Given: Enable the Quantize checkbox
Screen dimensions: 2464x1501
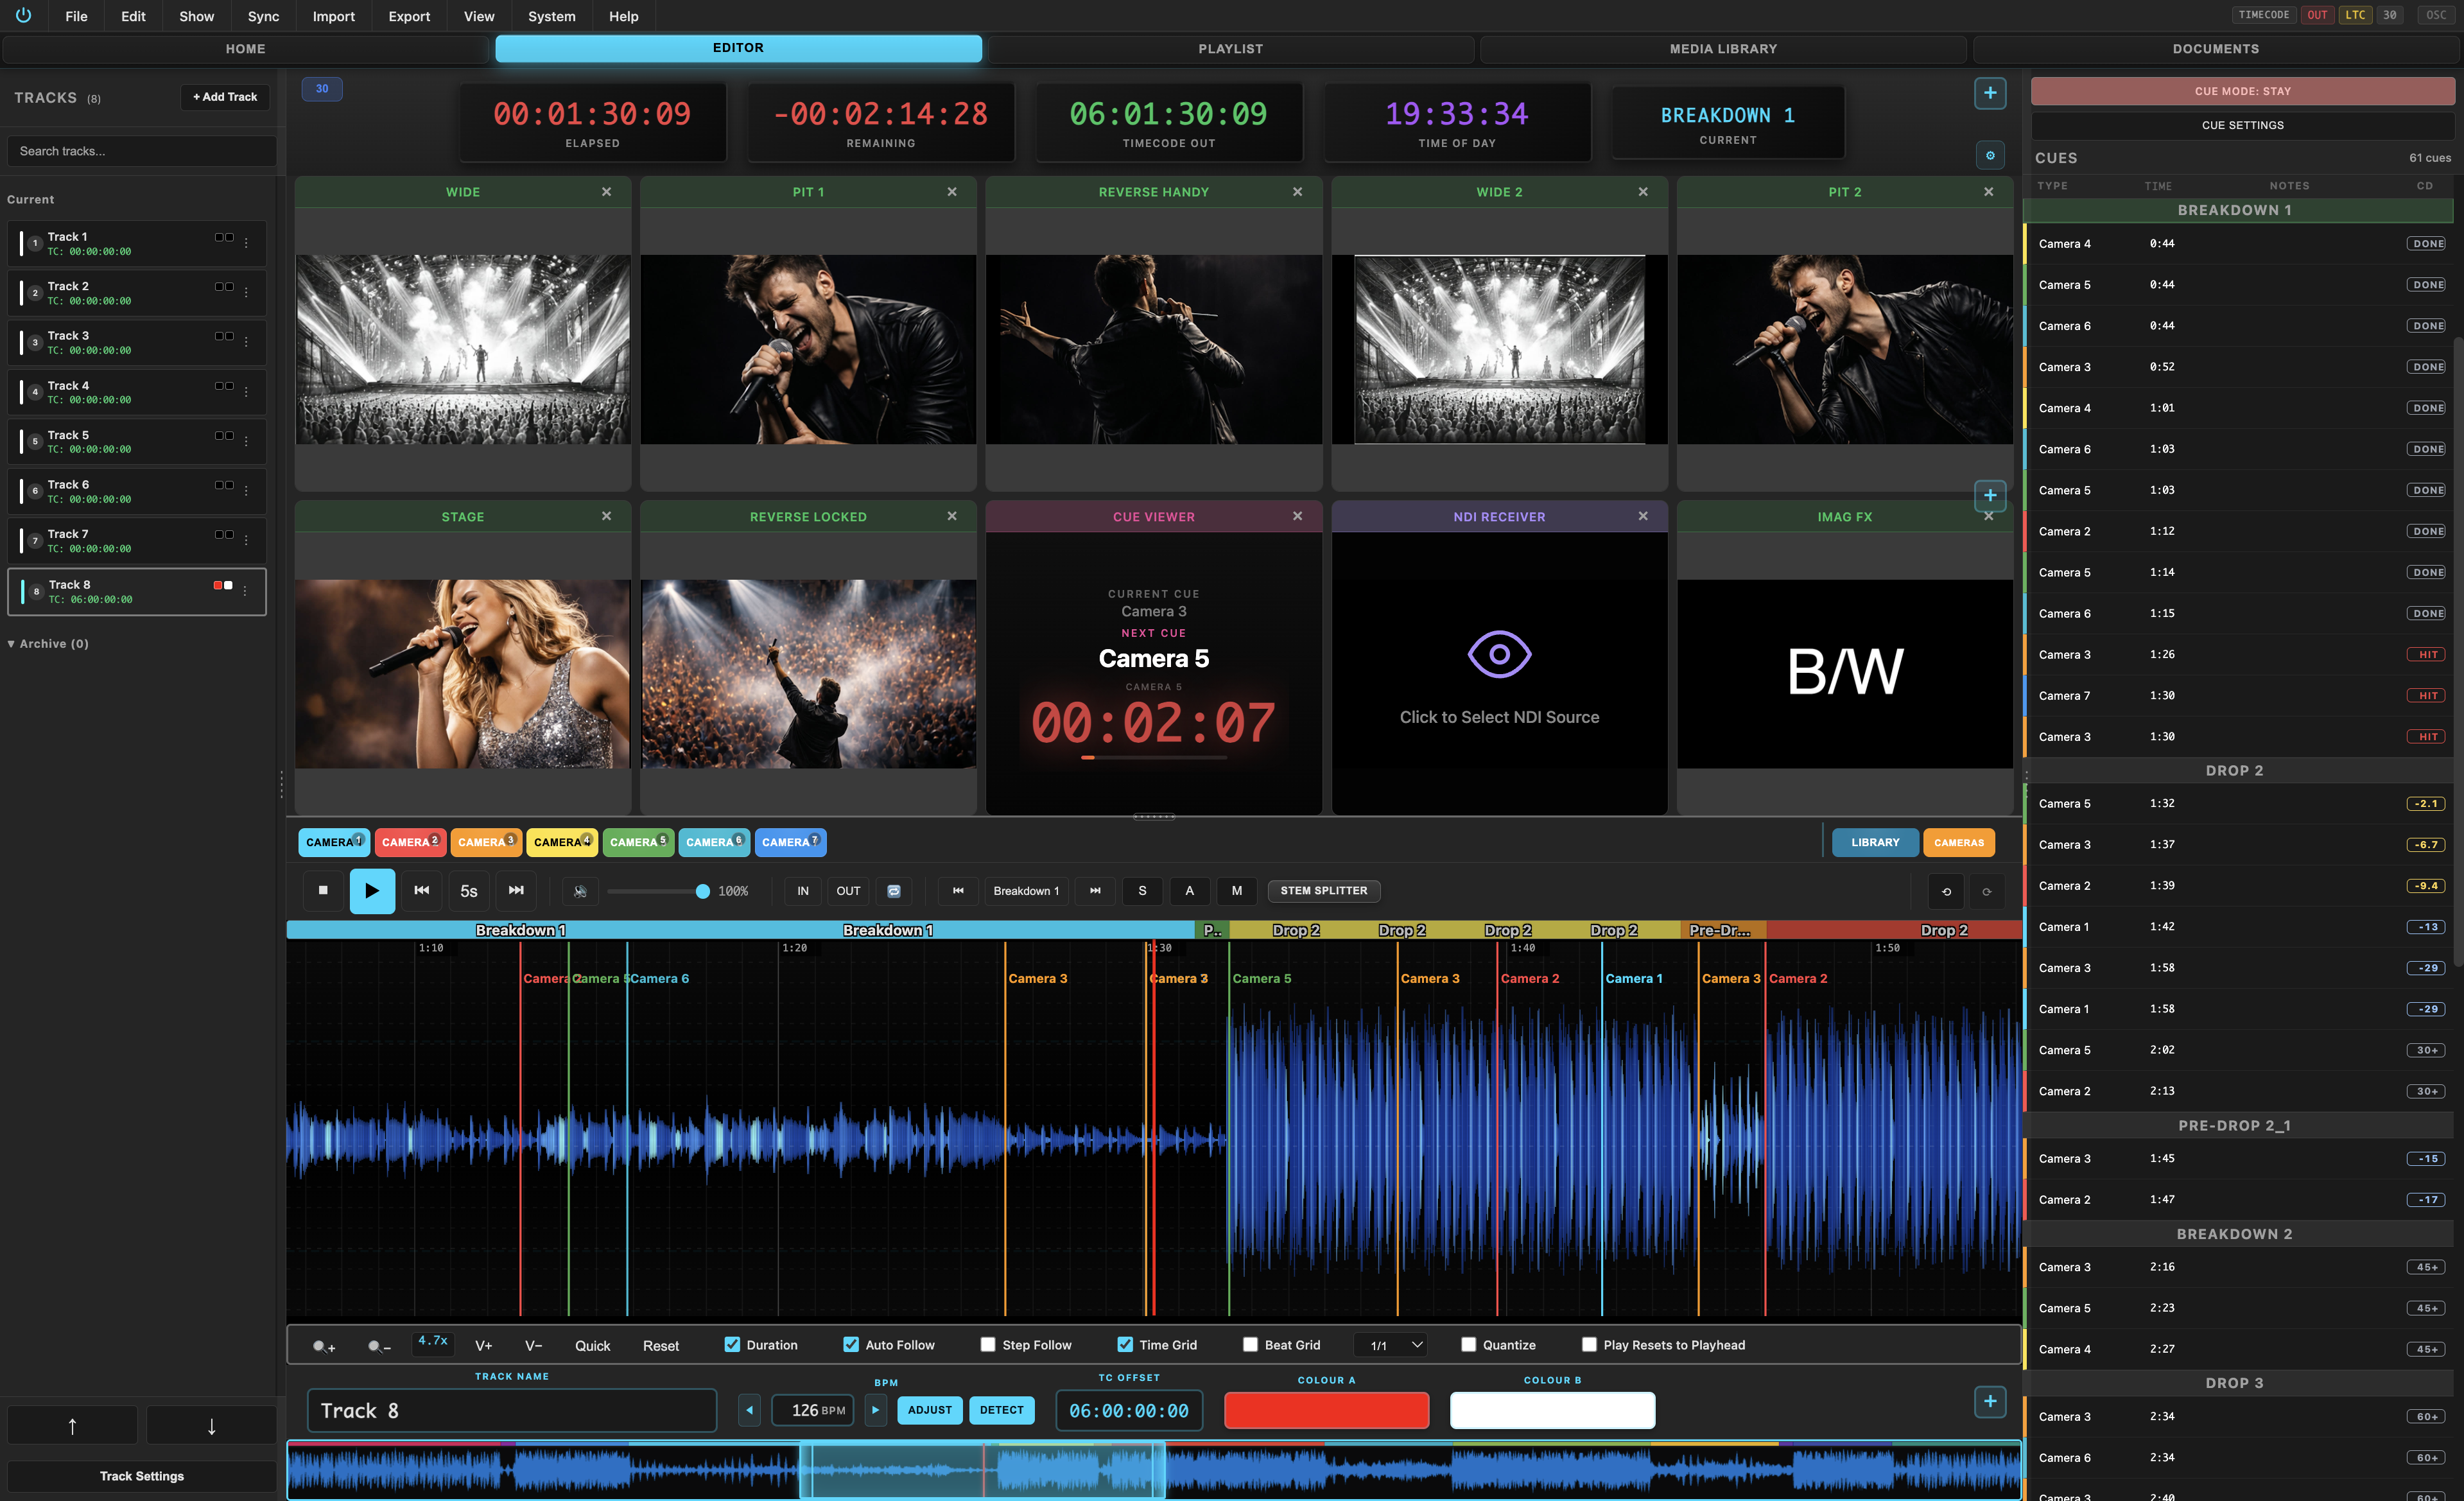Looking at the screenshot, I should point(1468,1345).
